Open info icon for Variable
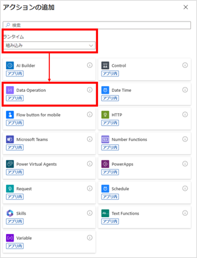 pyautogui.click(x=90, y=238)
